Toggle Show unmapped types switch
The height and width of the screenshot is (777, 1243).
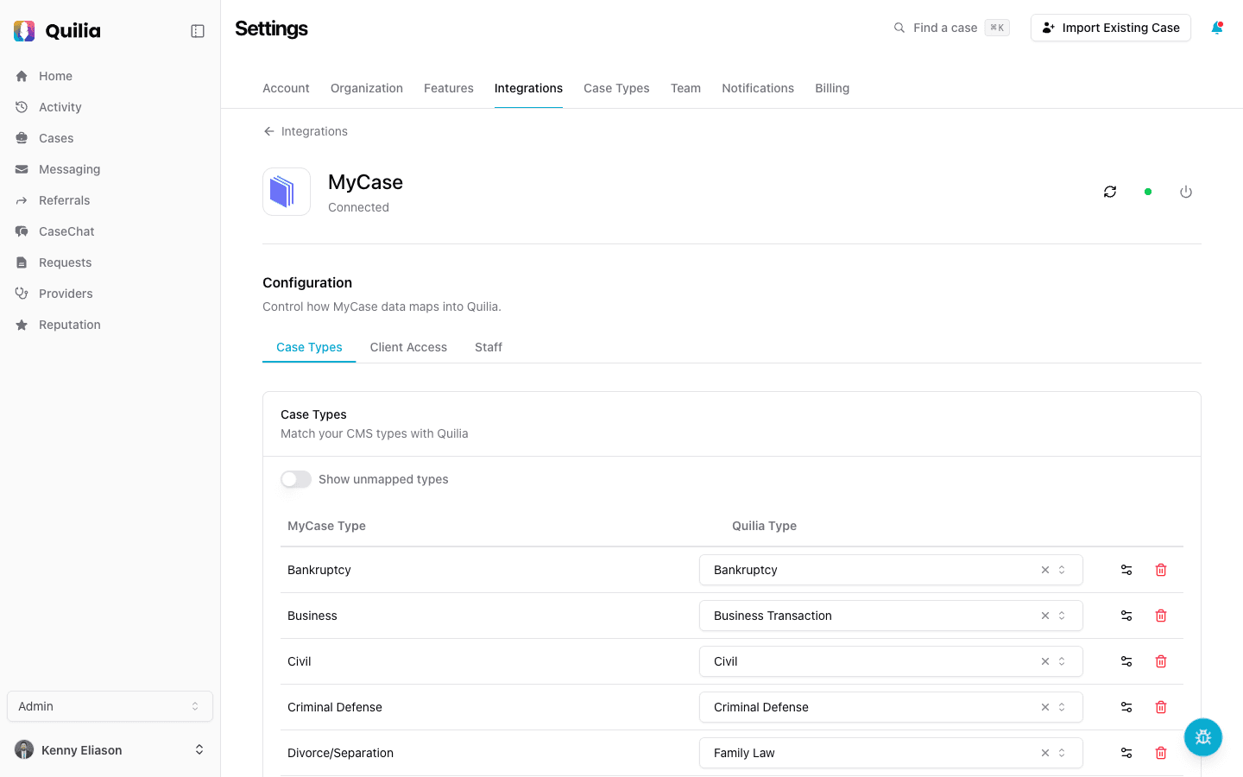tap(296, 479)
